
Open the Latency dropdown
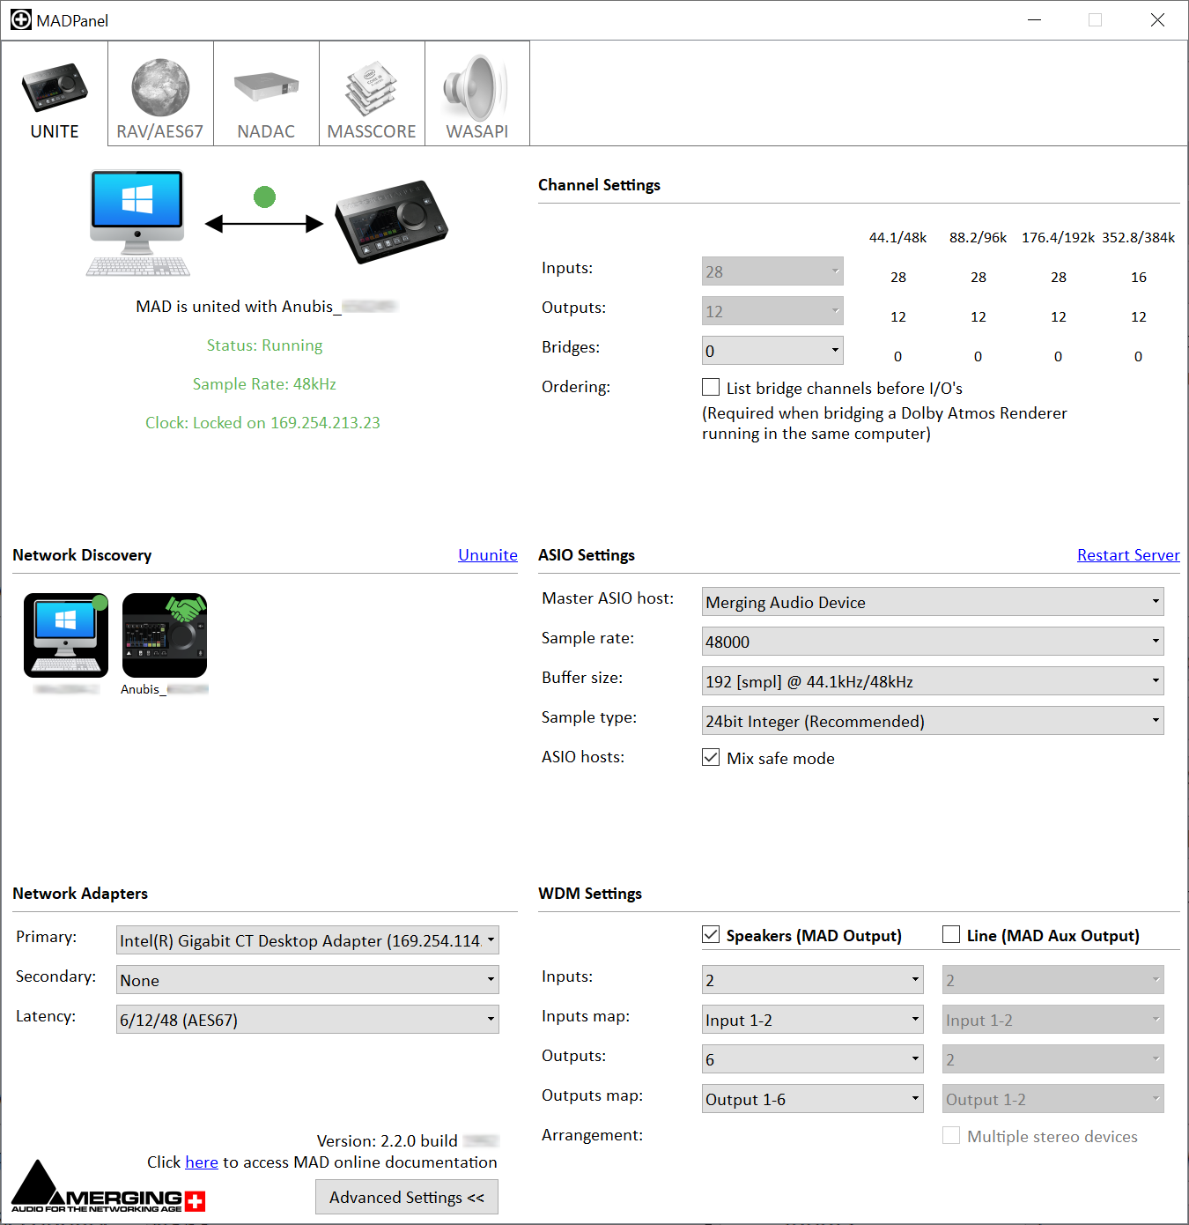pyautogui.click(x=307, y=1020)
